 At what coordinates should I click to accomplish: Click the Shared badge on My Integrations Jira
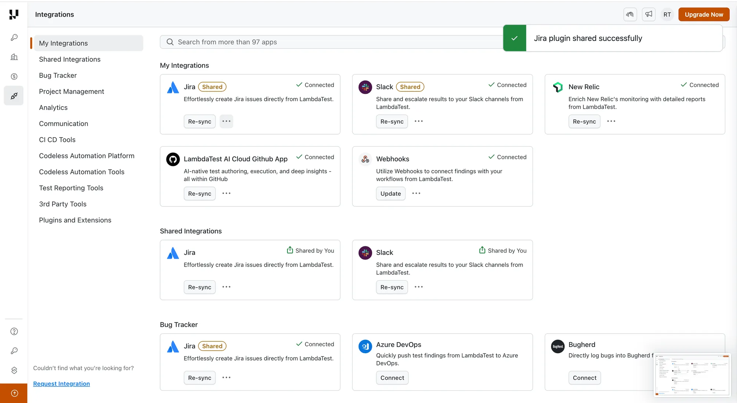click(x=212, y=87)
